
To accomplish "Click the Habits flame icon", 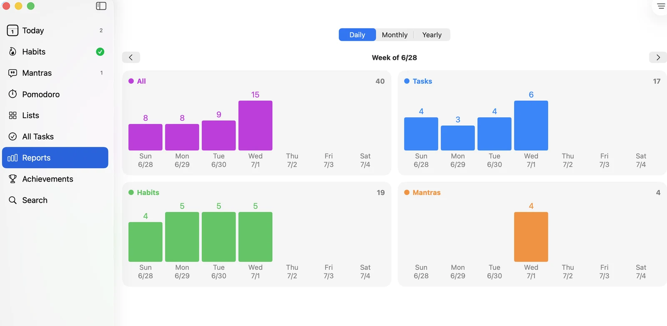I will tap(13, 52).
